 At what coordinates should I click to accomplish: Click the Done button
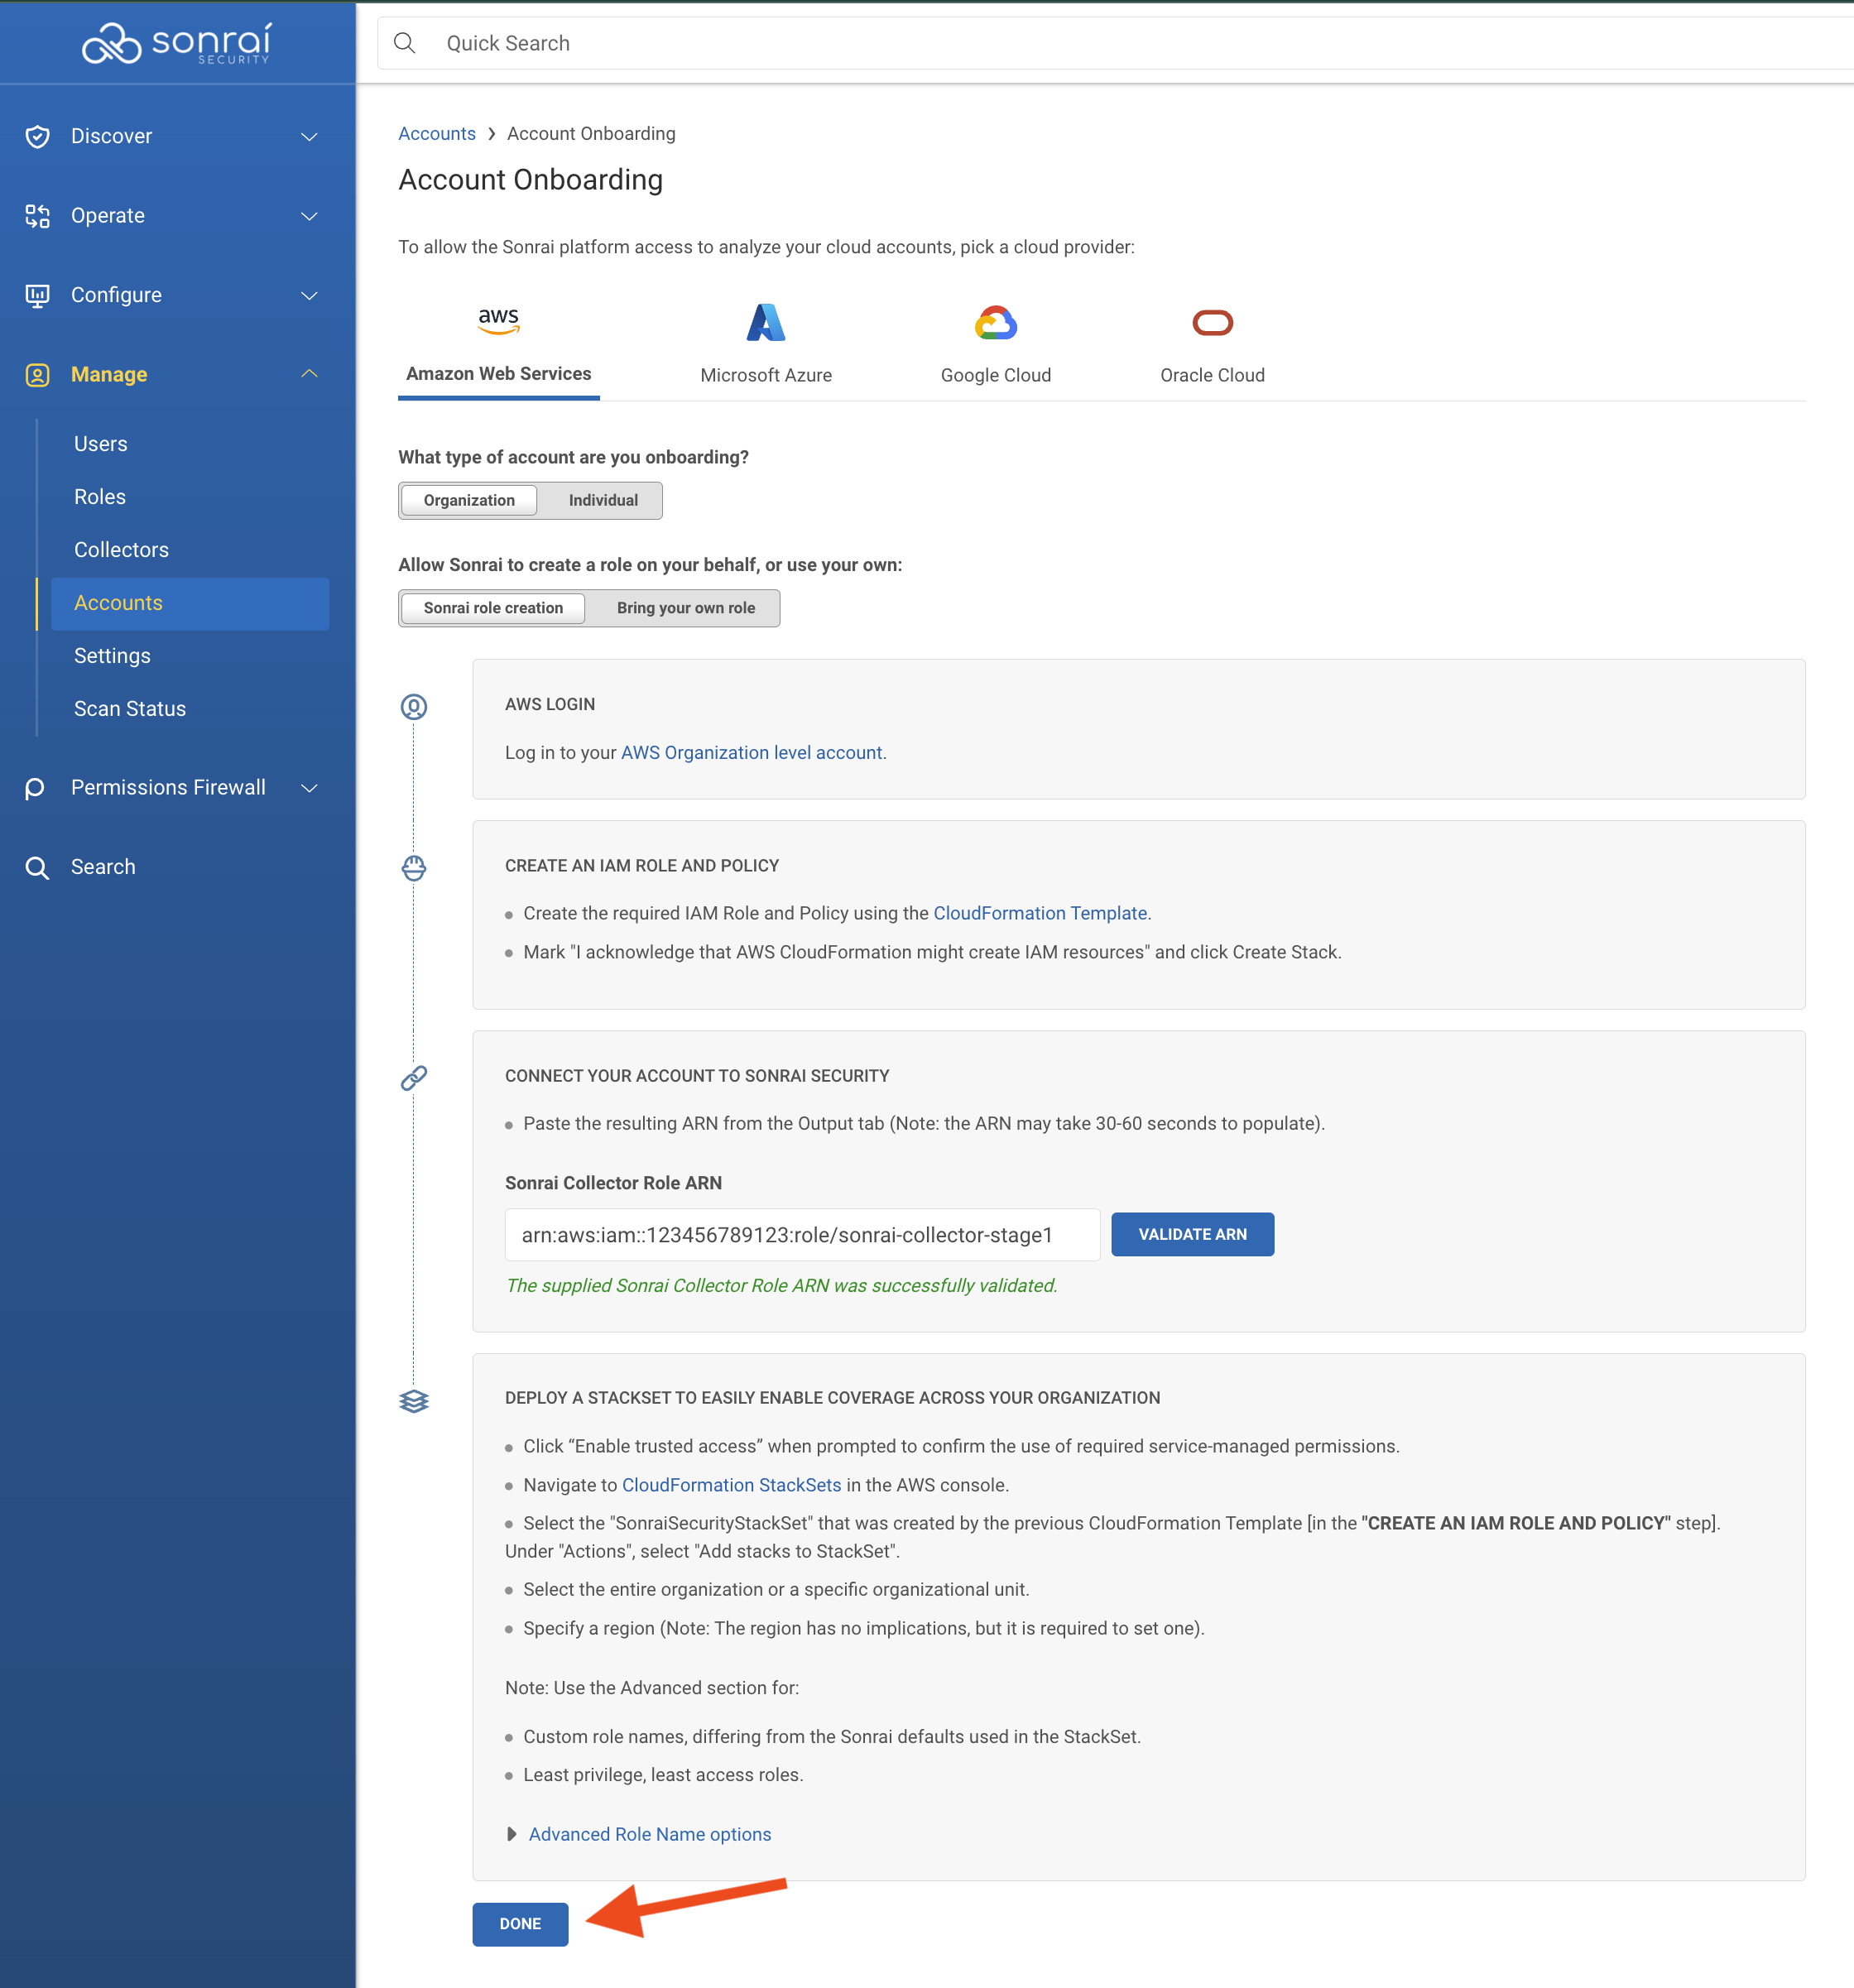(520, 1924)
